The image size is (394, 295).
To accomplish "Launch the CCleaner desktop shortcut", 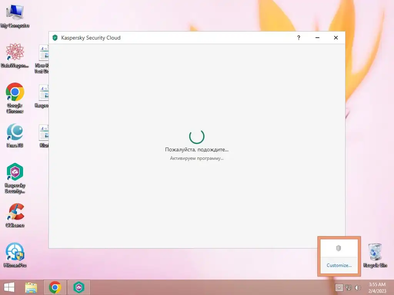I will tap(15, 215).
